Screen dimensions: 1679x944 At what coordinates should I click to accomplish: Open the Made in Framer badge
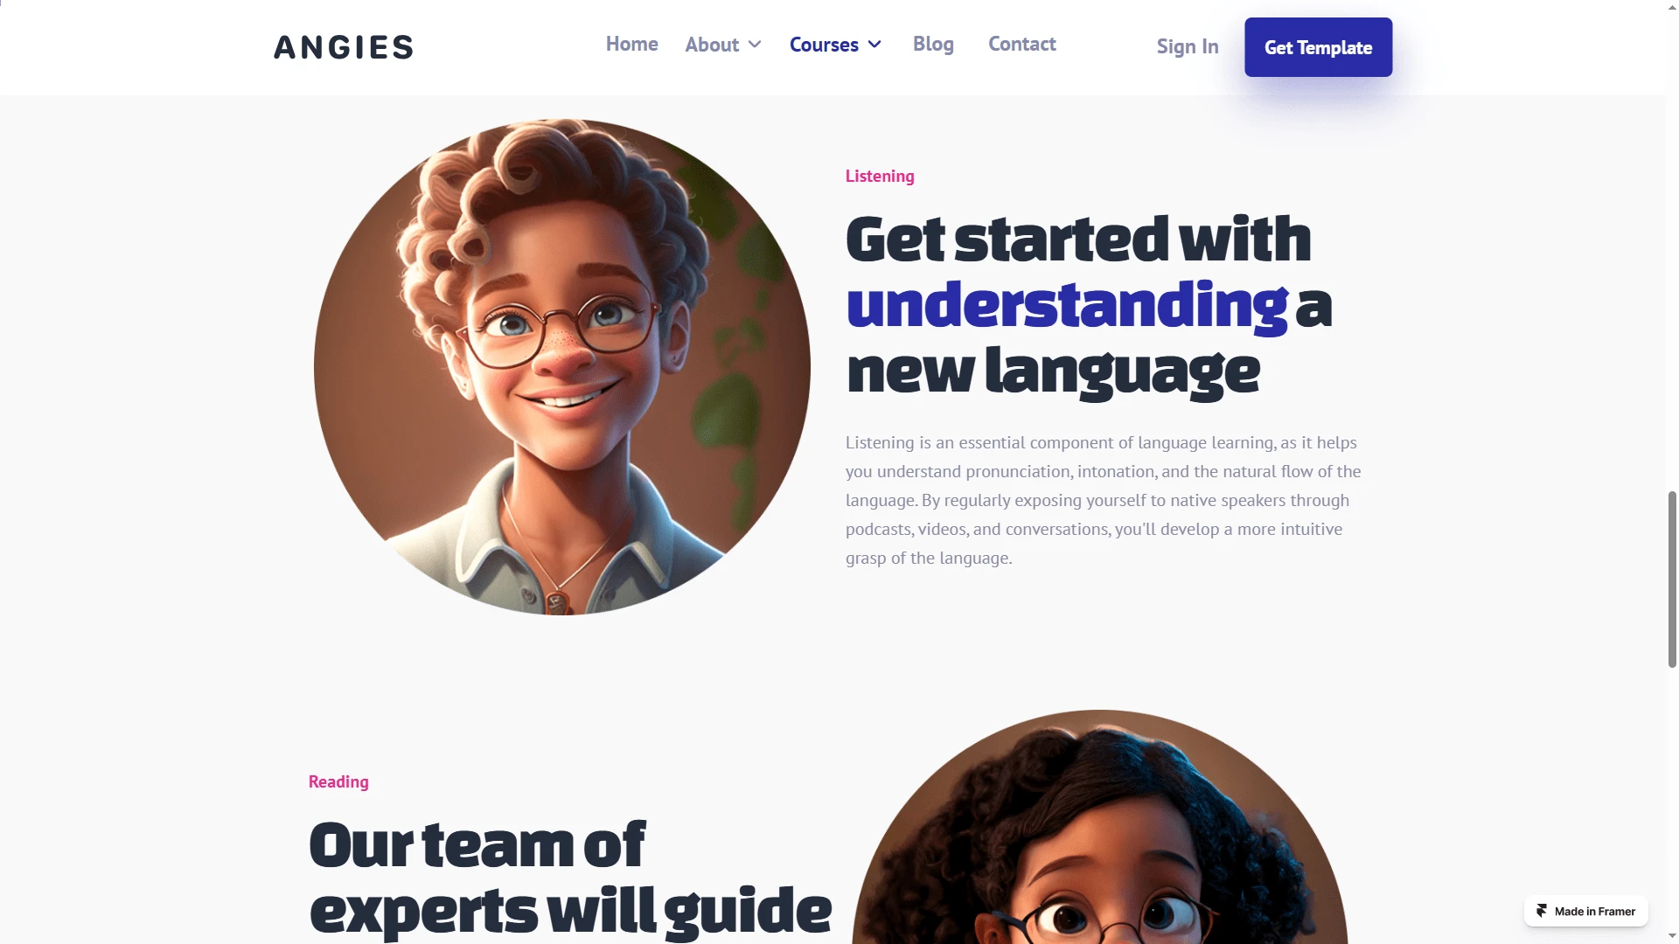1585,911
